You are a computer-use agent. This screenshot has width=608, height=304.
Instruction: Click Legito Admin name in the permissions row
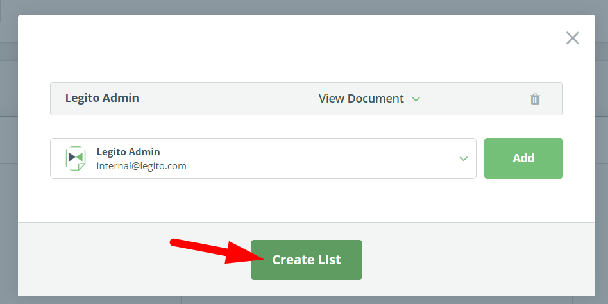click(x=102, y=98)
